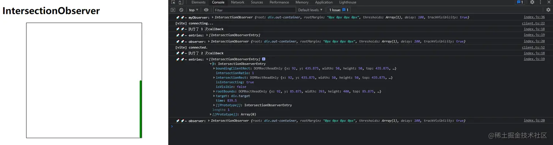Open the Lighthouse tab
Image resolution: width=553 pixels, height=145 pixels.
(347, 2)
